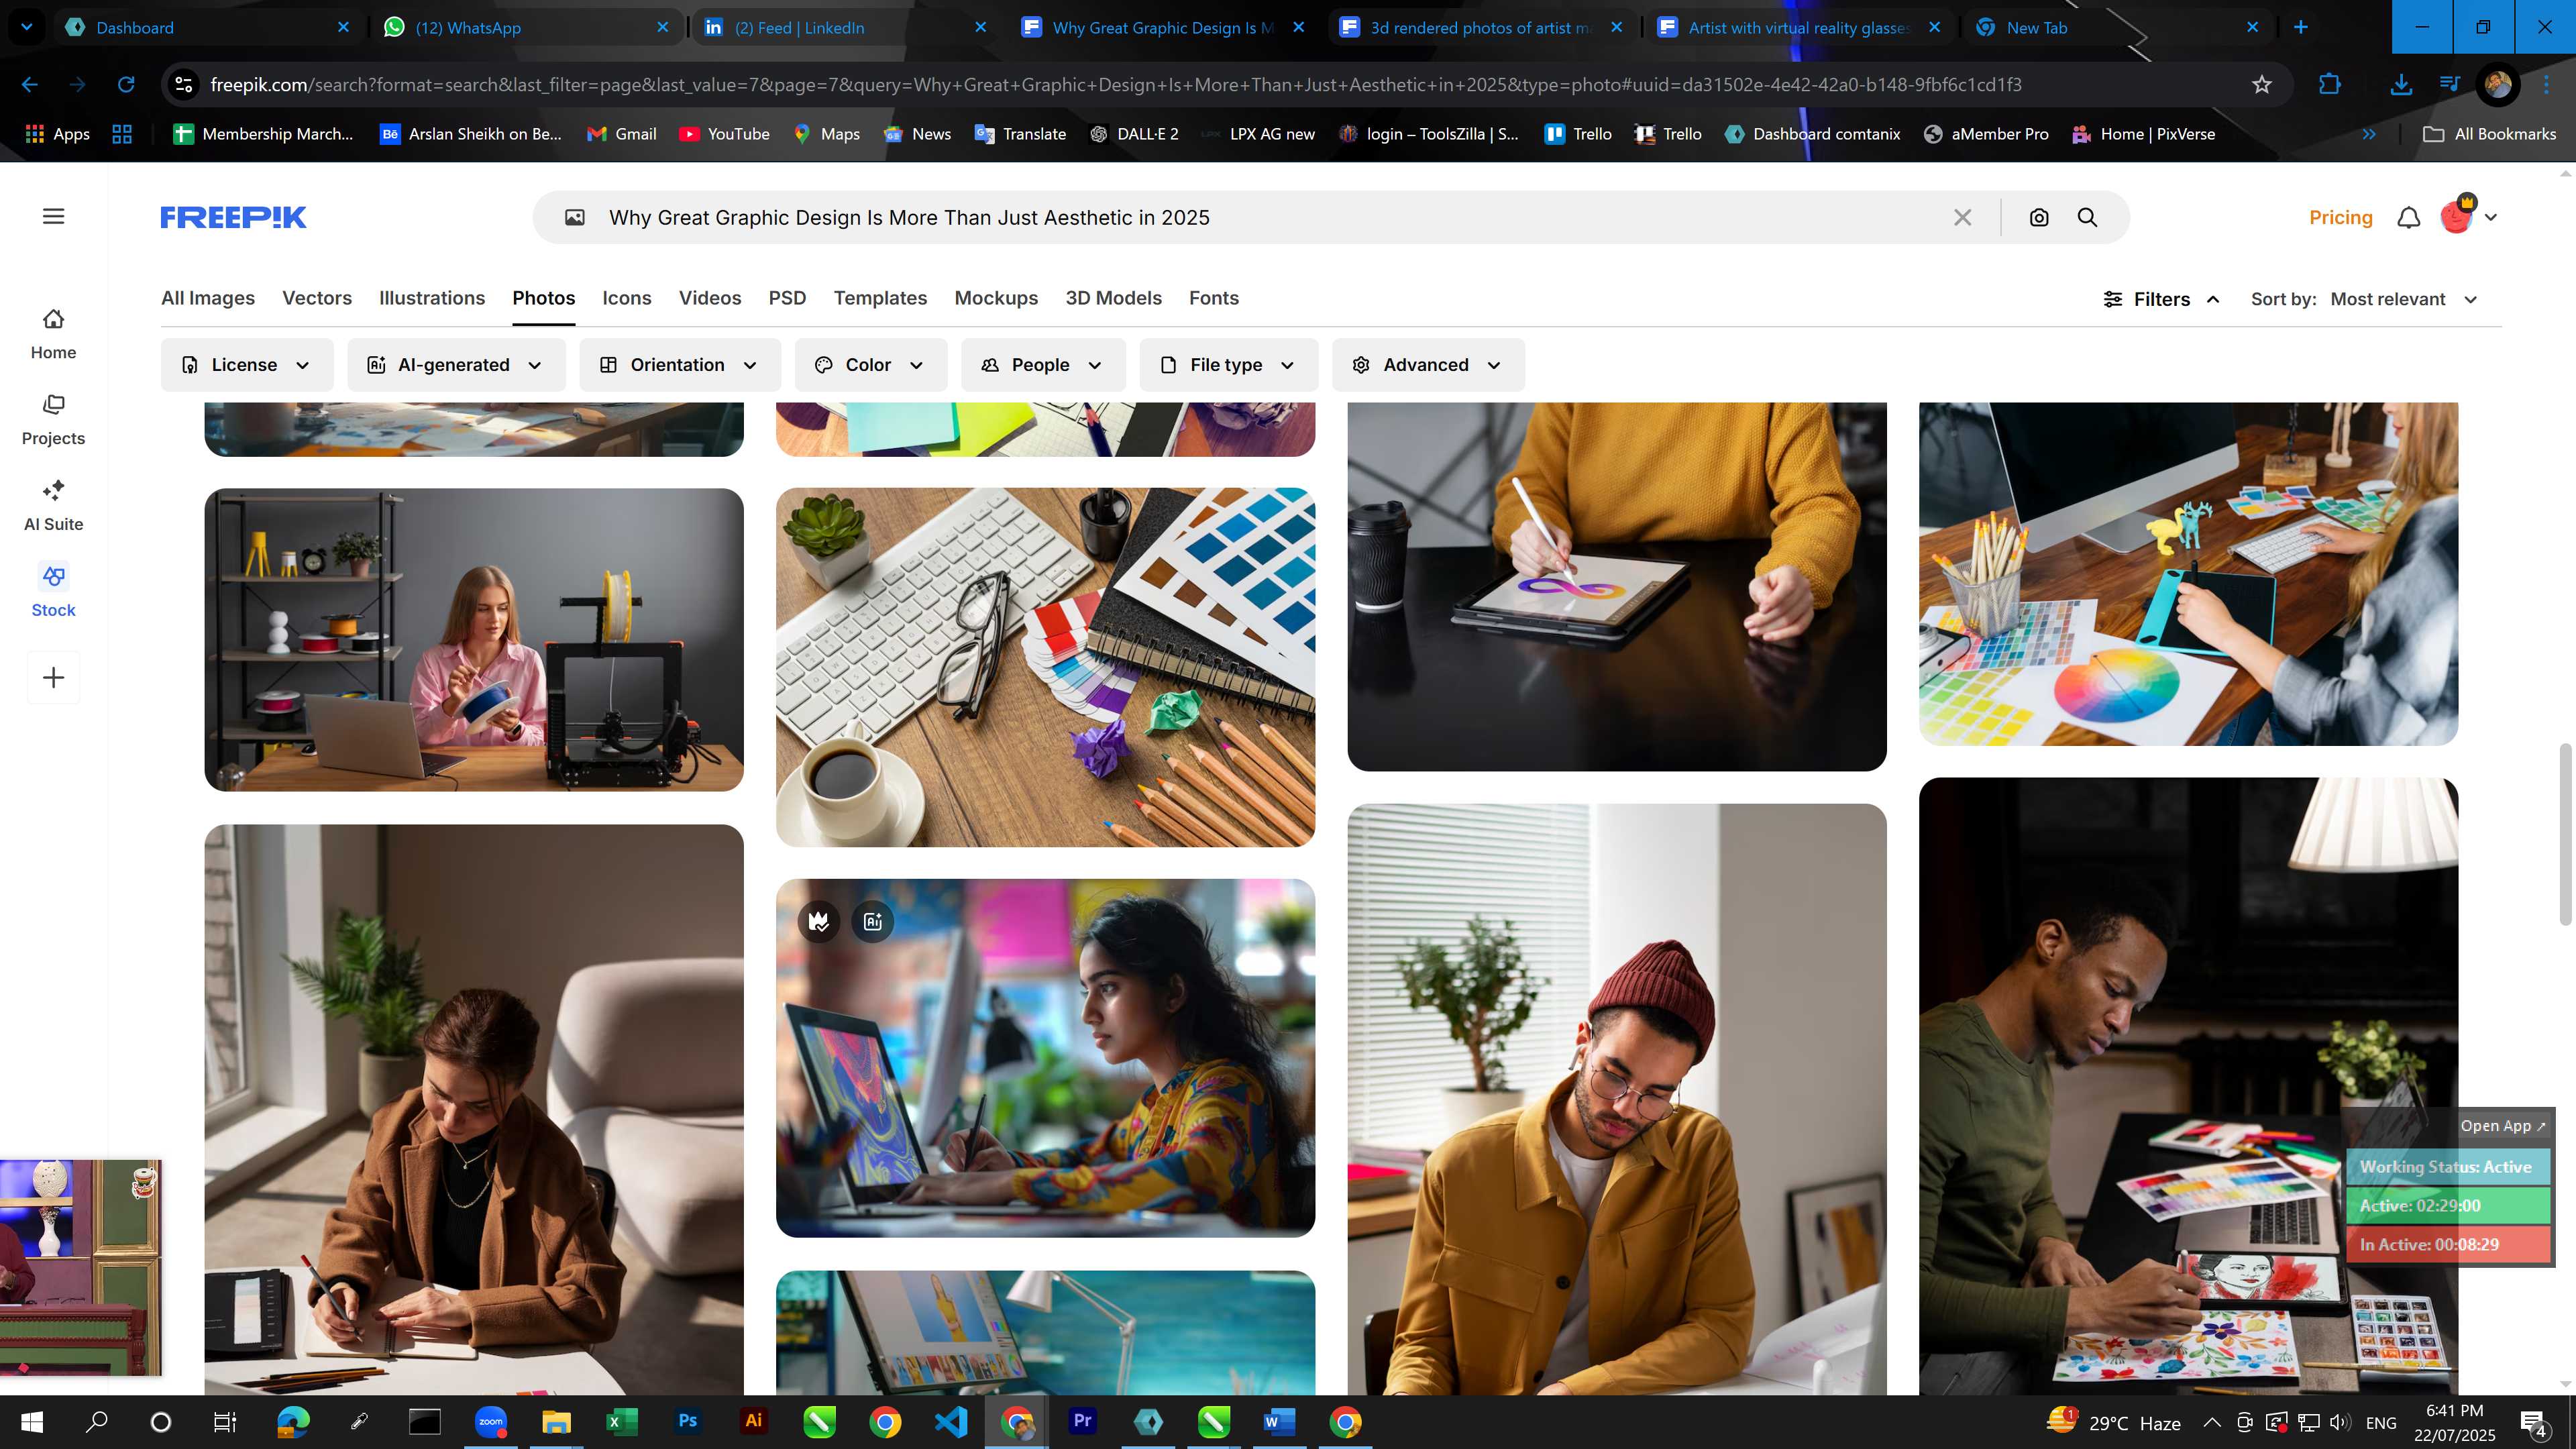Open man in red beanie photo
This screenshot has width=2576, height=1449.
1616,1099
